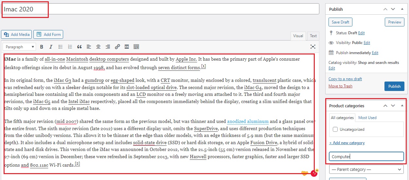The width and height of the screenshot is (409, 180).
Task: Edit the Catalog visibility setting
Action: pos(332,68)
